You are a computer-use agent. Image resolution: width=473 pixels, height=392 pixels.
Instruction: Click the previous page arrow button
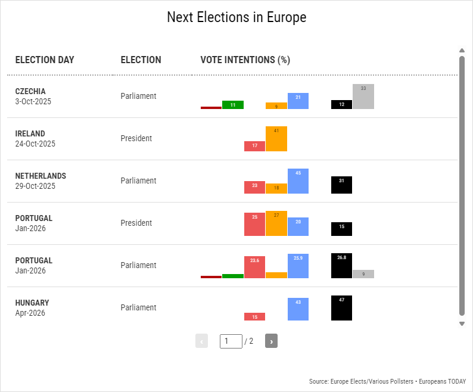(x=202, y=341)
